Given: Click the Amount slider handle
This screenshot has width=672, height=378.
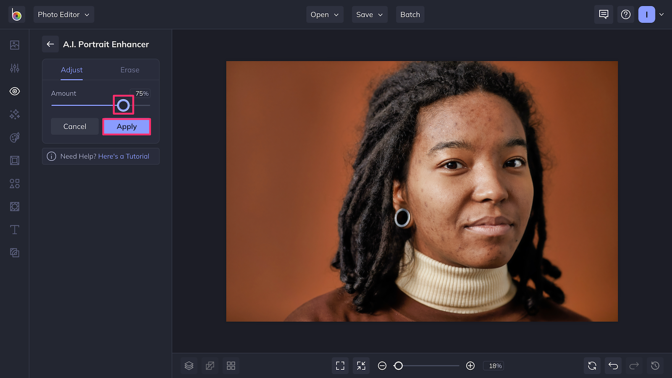Looking at the screenshot, I should coord(123,105).
